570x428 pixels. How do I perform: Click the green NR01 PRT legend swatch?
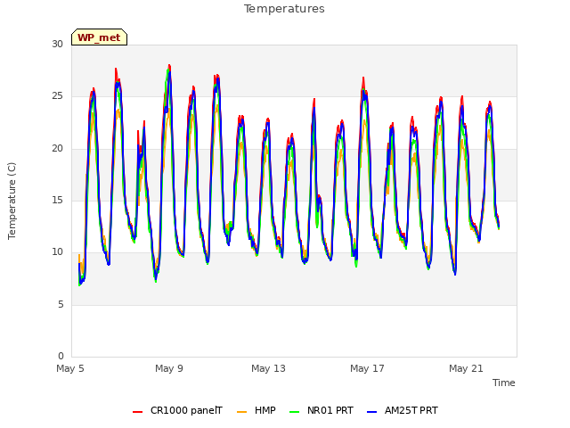click(x=295, y=412)
